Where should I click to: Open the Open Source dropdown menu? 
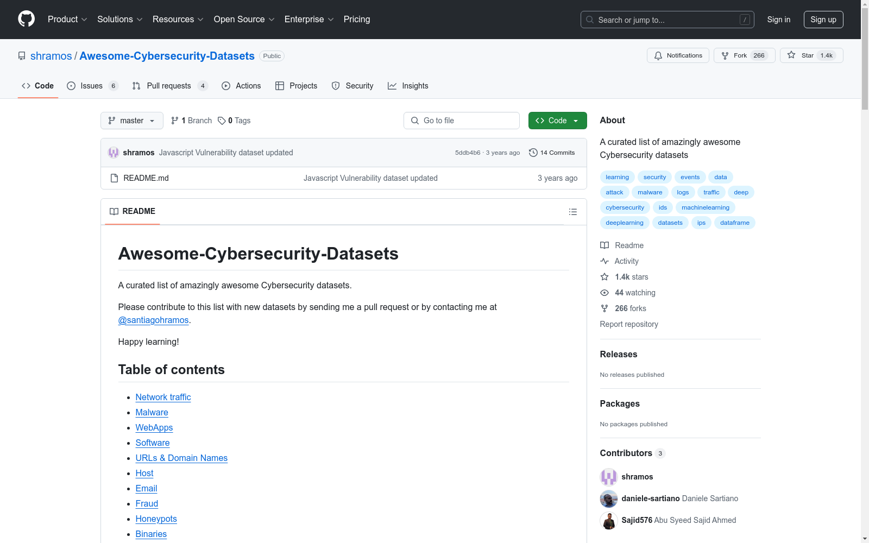244,20
